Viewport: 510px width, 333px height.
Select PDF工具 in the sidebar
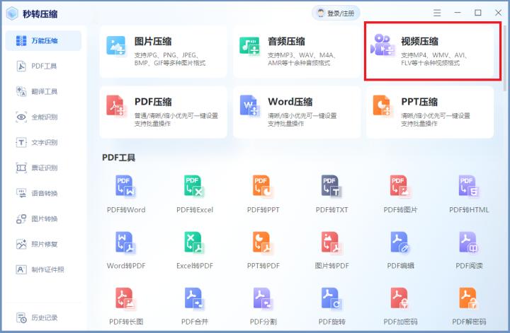43,66
